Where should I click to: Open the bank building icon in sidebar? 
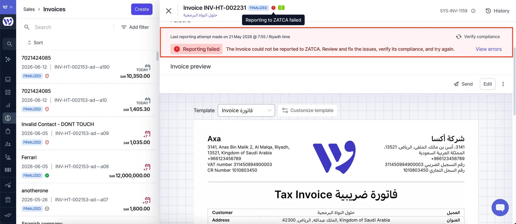pyautogui.click(x=8, y=200)
